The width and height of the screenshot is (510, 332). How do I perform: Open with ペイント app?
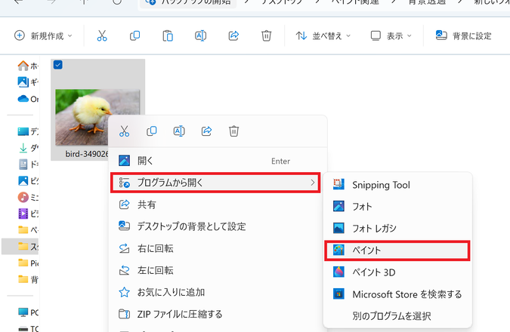coord(397,251)
